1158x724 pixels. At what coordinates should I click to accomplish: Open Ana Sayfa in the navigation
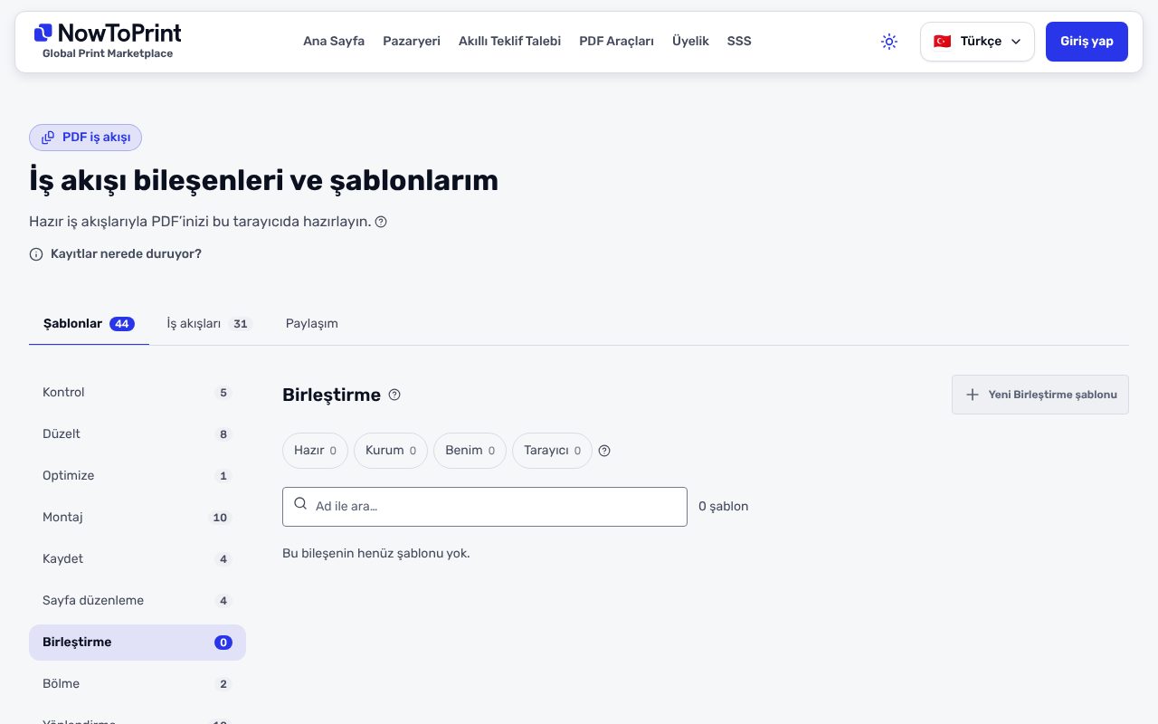(x=334, y=41)
